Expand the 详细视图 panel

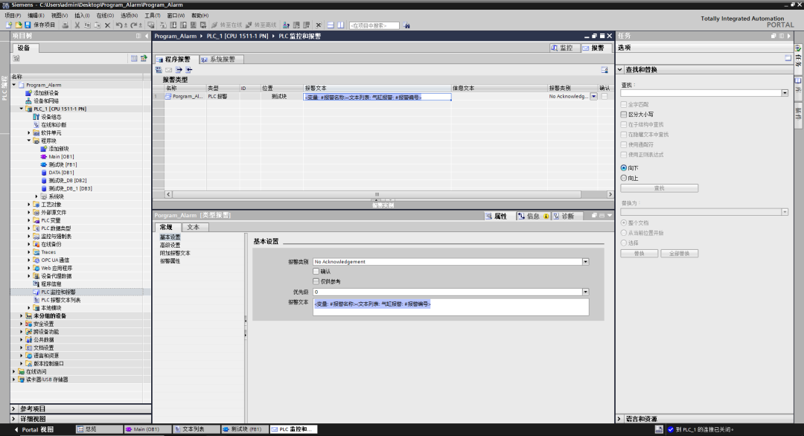pyautogui.click(x=14, y=419)
